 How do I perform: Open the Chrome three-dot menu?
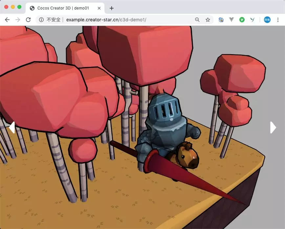[x=278, y=20]
